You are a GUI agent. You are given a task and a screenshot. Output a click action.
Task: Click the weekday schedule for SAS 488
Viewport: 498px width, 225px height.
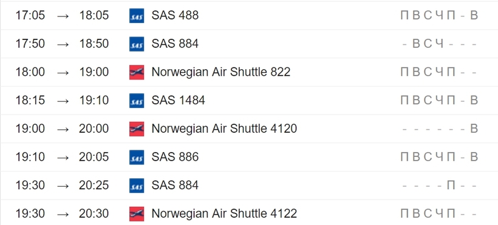coord(439,15)
